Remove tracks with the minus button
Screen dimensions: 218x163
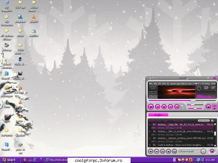click(156, 151)
